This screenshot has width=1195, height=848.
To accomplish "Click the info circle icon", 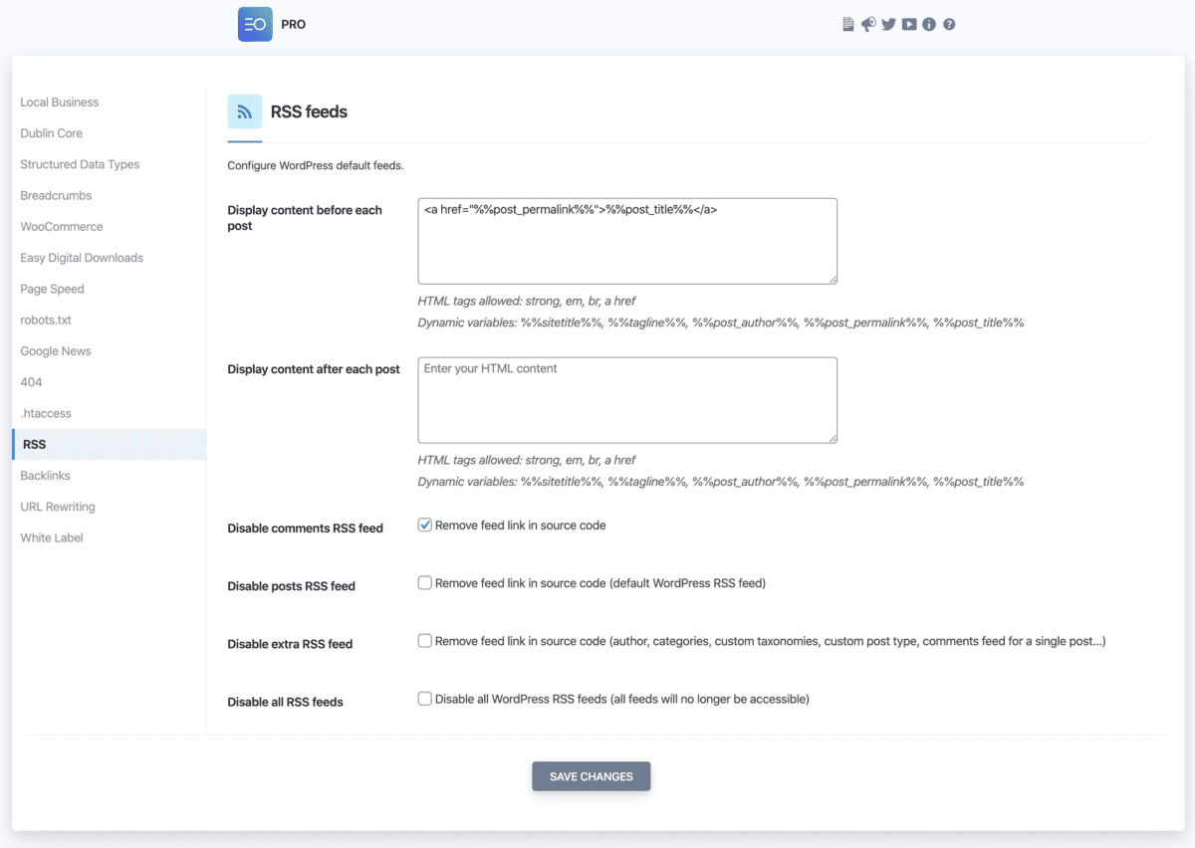I will (929, 24).
